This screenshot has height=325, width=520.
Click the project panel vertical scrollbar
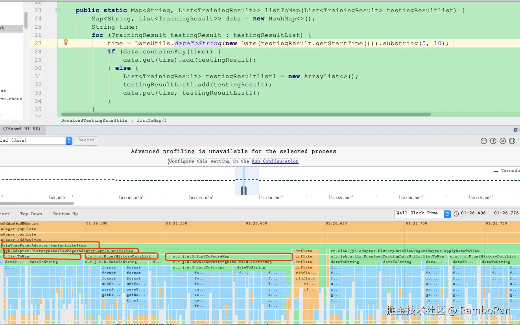[26, 20]
